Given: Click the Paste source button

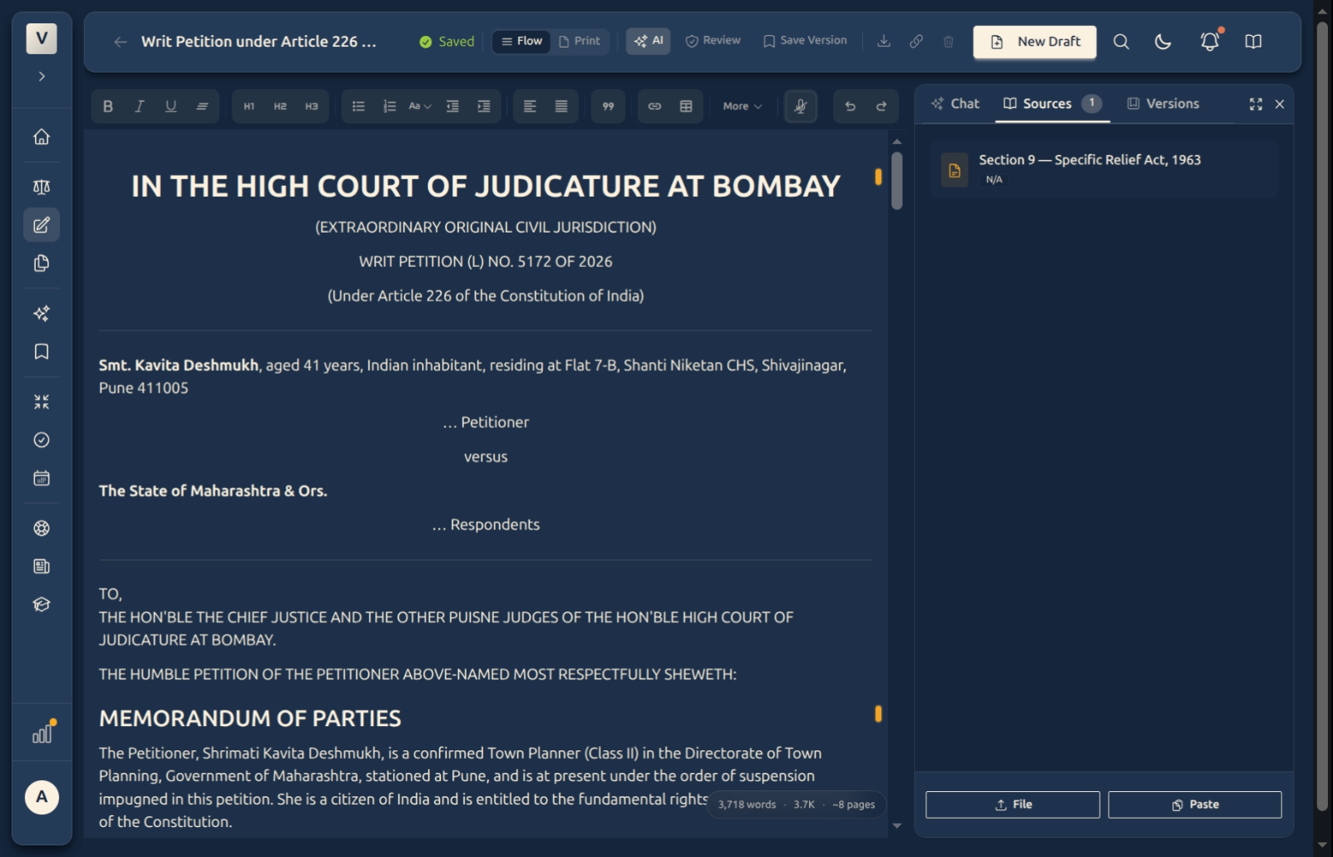Looking at the screenshot, I should [1195, 804].
